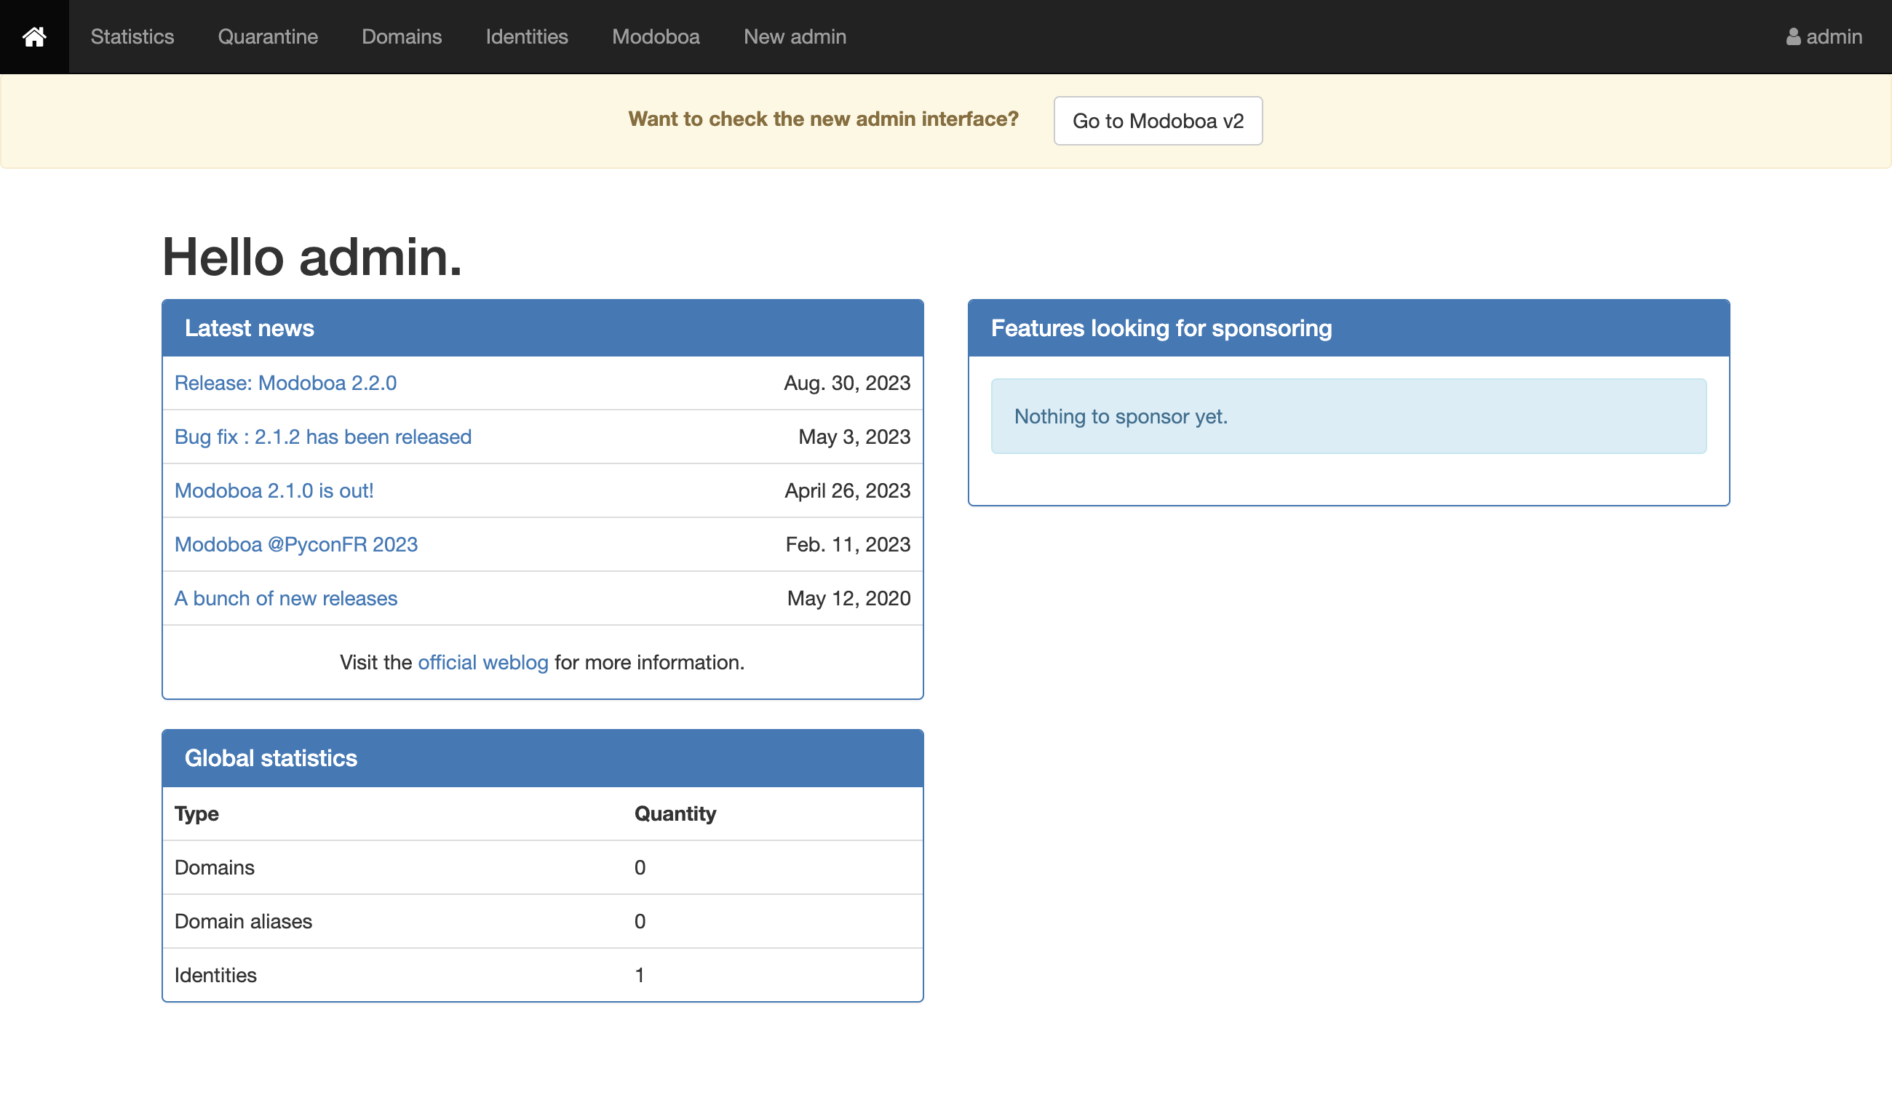The width and height of the screenshot is (1892, 1103).
Task: Click the 'Feb. 11, 2023' date
Action: 848,544
